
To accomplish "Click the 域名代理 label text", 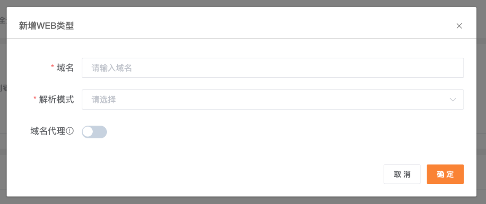I will coord(48,131).
